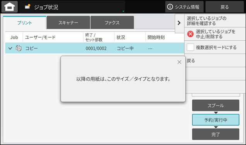Viewport: 246px width, 145px height.
Task: Click the 状況 column header
Action: click(121, 37)
